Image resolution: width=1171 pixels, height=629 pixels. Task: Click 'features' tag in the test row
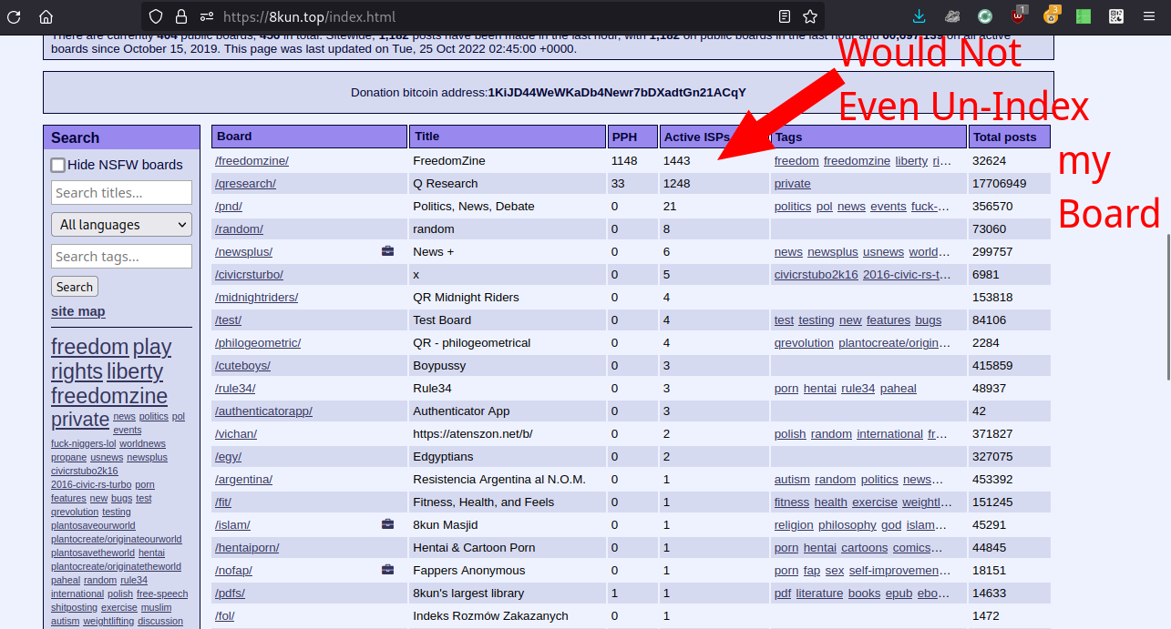889,320
